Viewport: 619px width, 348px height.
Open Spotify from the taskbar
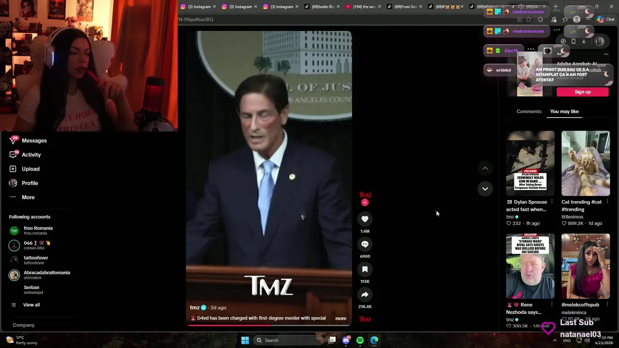(360, 340)
